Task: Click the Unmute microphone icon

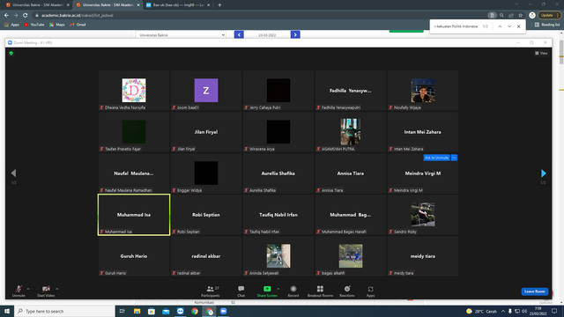Action: point(19,289)
